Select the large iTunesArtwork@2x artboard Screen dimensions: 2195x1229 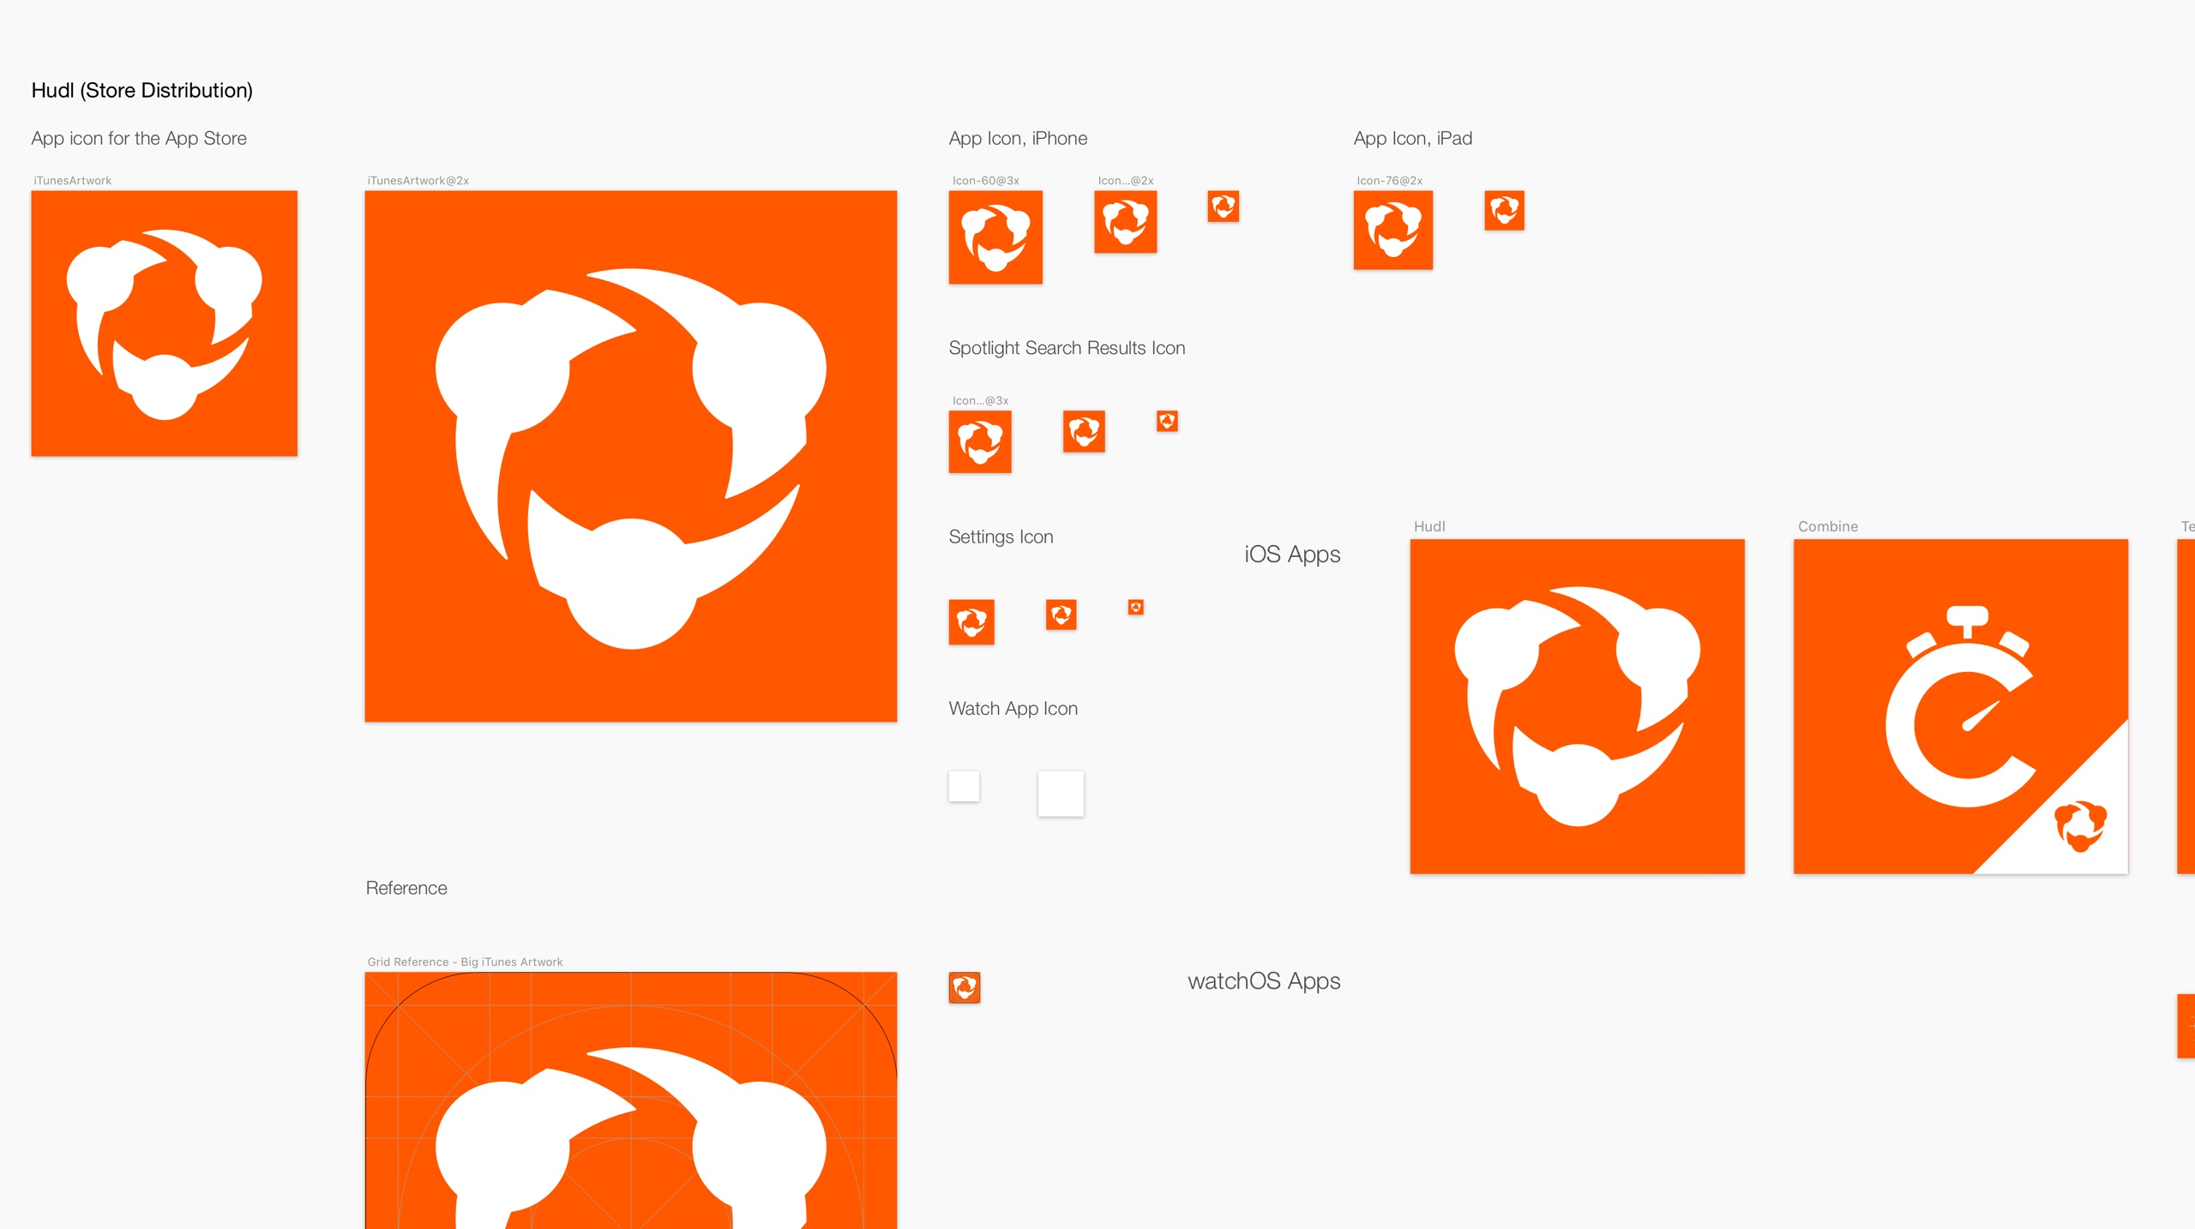631,456
